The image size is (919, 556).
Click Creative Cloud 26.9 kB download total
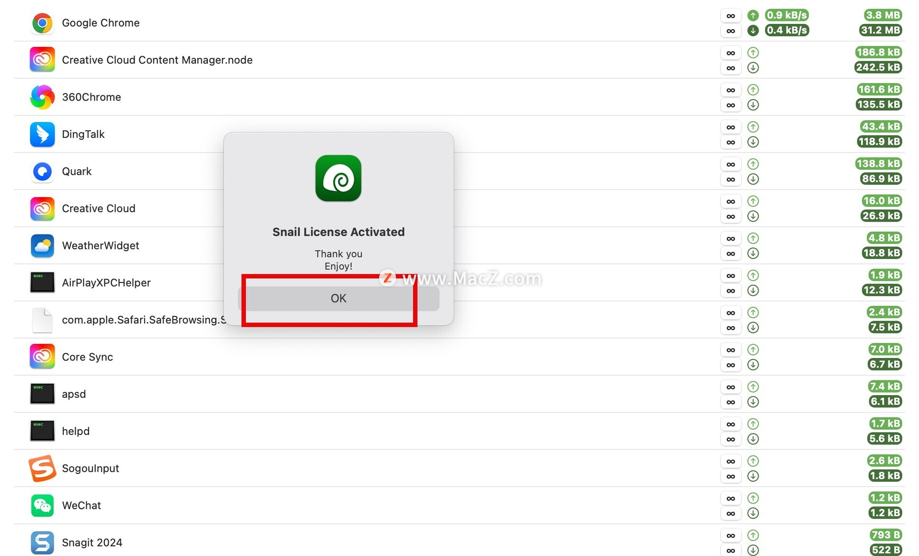pyautogui.click(x=881, y=216)
